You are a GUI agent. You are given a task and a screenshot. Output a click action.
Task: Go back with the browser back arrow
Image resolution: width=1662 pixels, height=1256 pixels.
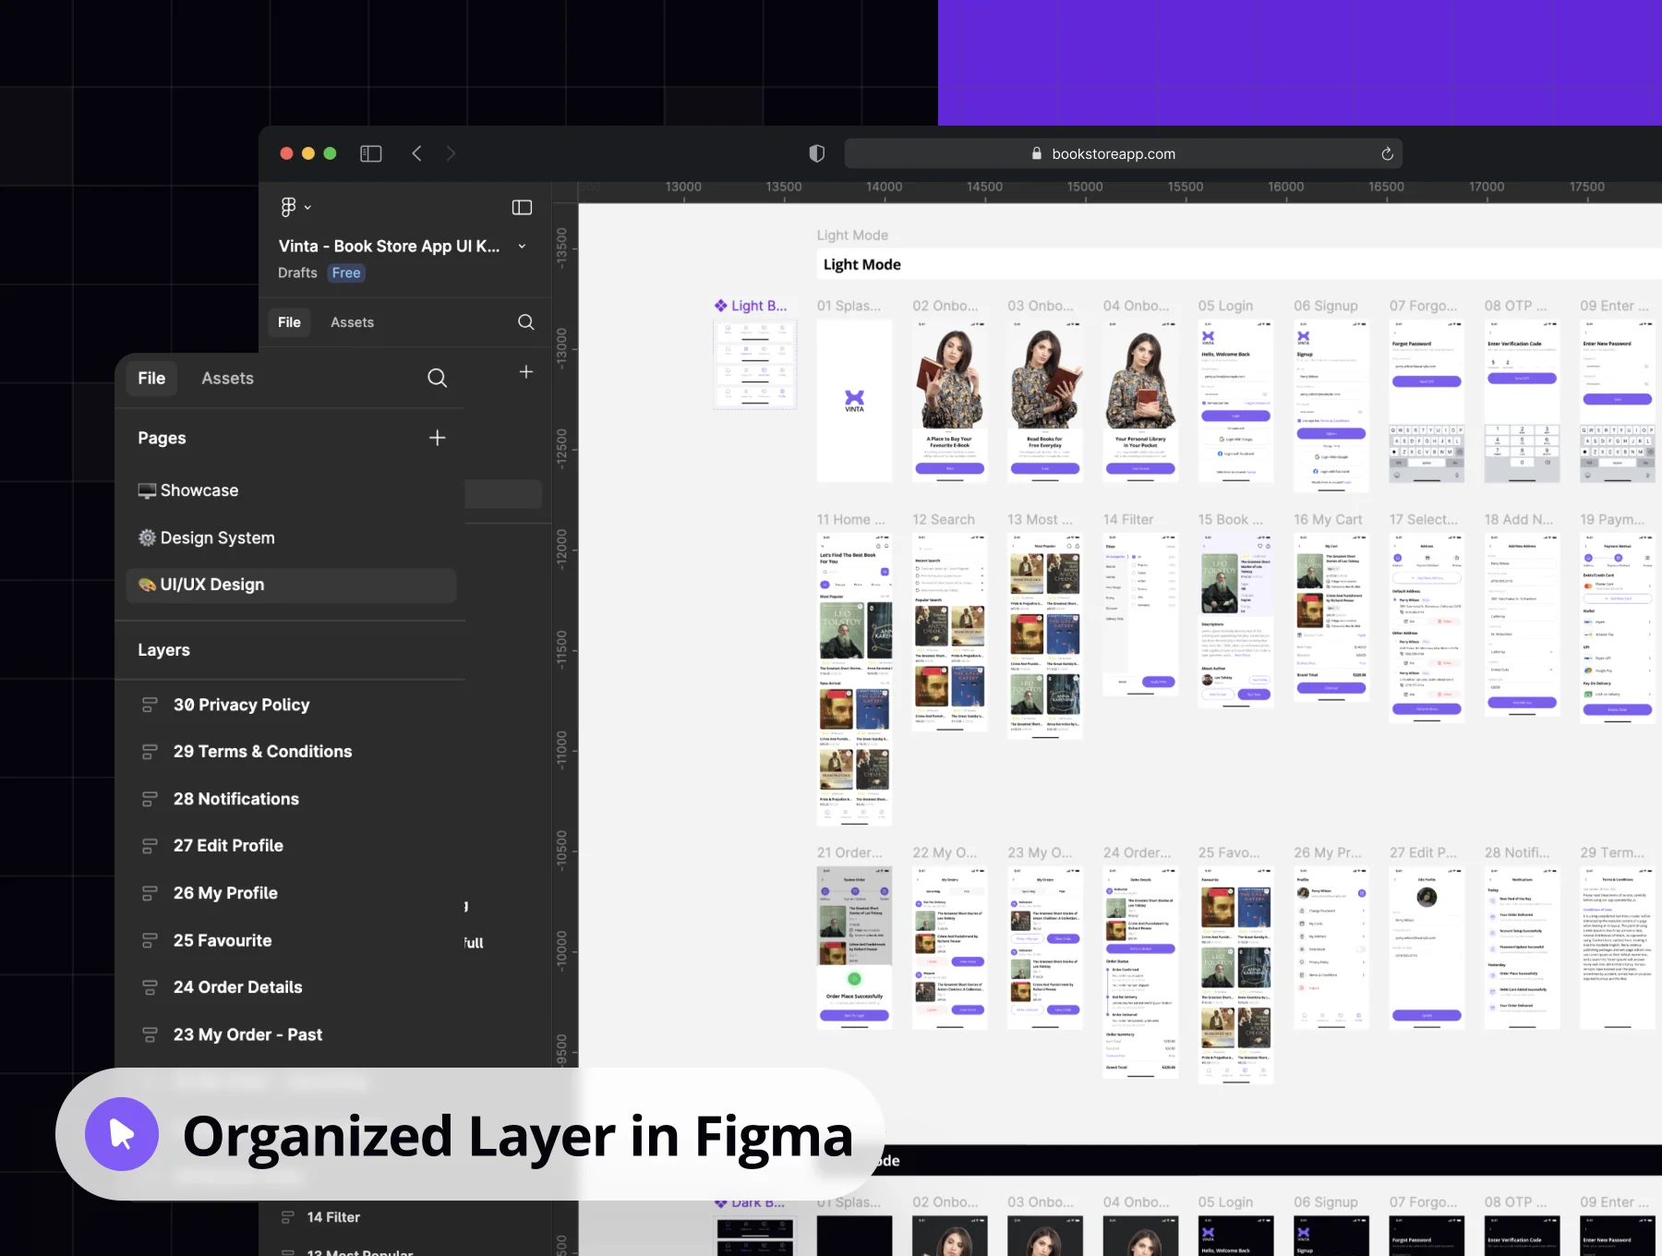(x=417, y=153)
